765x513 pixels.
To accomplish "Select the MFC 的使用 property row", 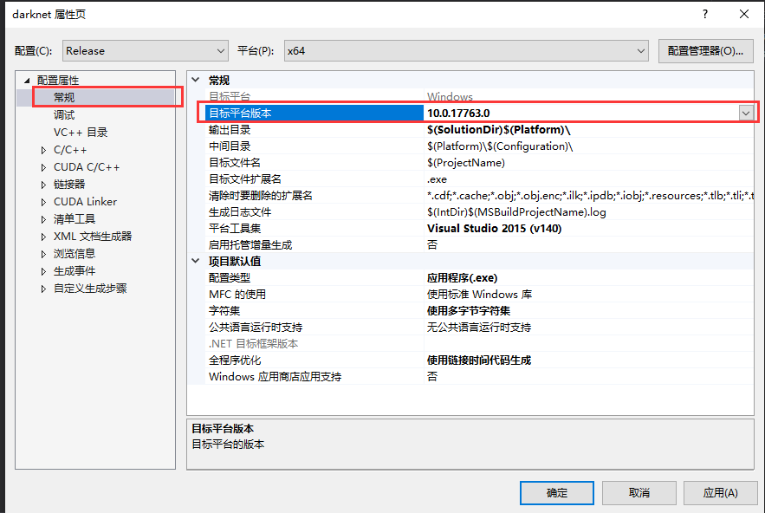I will (x=479, y=295).
